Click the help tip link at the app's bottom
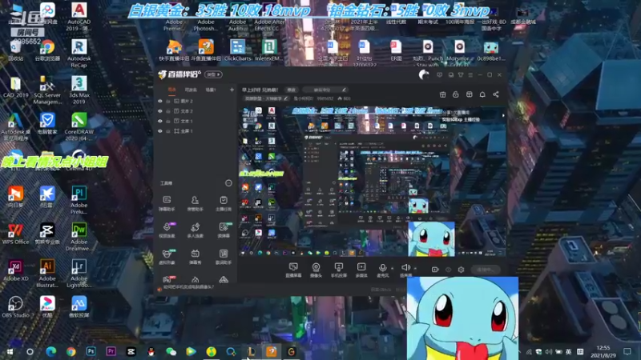The height and width of the screenshot is (360, 641). 188,287
